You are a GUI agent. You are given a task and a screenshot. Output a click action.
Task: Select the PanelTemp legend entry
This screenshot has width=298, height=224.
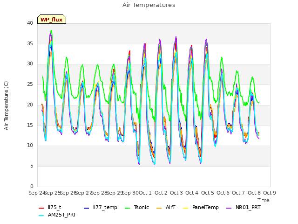tap(201, 207)
